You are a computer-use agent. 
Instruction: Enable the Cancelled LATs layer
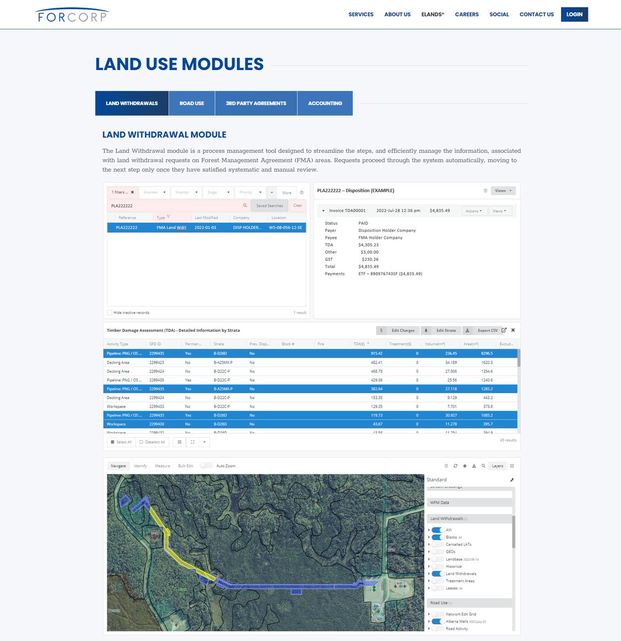pos(437,544)
